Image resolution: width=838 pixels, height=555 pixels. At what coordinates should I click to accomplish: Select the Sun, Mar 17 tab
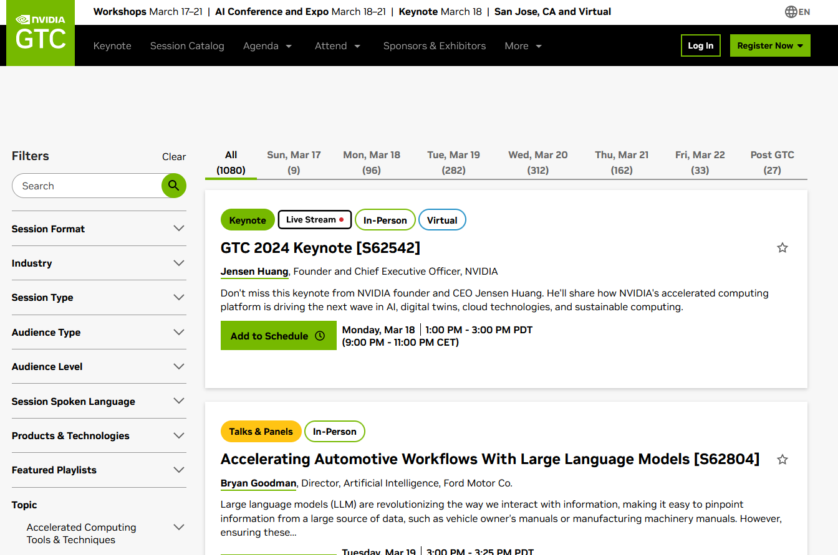tap(294, 163)
